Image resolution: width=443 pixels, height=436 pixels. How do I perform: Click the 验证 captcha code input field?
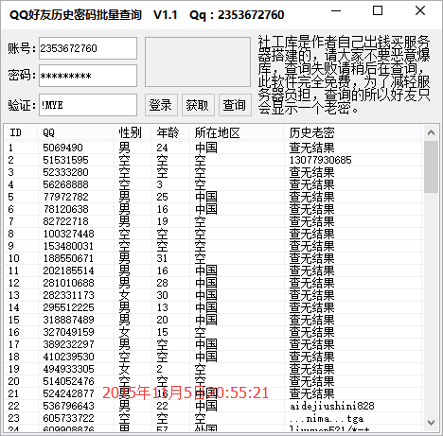pos(88,105)
